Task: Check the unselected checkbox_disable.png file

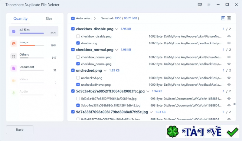Action: click(78, 36)
